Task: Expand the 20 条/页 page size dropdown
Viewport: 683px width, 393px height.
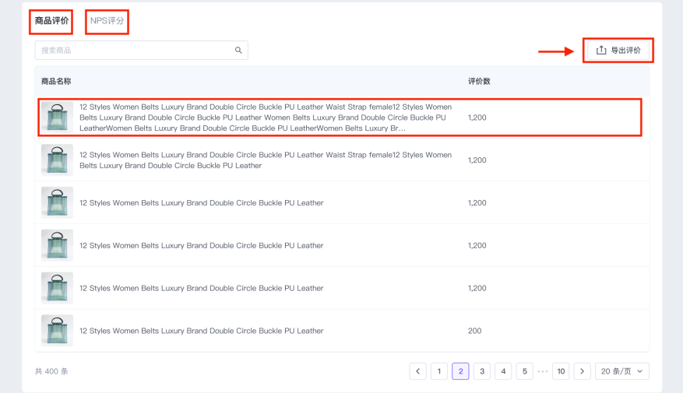Action: click(x=621, y=372)
